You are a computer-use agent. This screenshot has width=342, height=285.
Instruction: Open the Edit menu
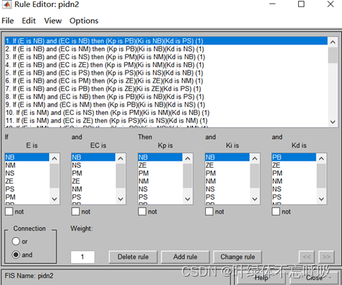[x=29, y=20]
